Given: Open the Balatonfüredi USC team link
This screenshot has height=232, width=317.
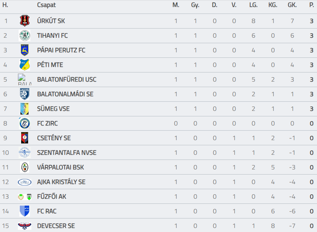Looking at the screenshot, I should pyautogui.click(x=66, y=79).
